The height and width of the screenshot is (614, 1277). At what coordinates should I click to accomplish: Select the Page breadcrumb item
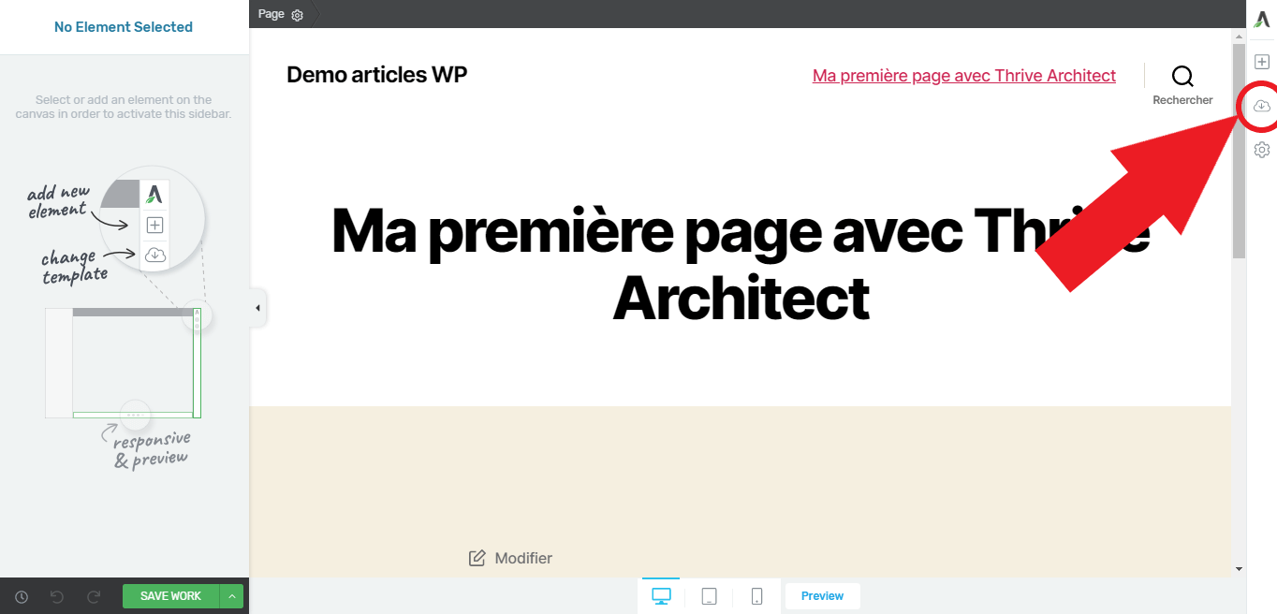pyautogui.click(x=271, y=14)
